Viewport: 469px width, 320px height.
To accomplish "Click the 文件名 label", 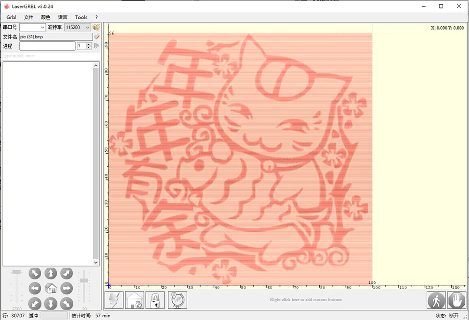I will [10, 37].
